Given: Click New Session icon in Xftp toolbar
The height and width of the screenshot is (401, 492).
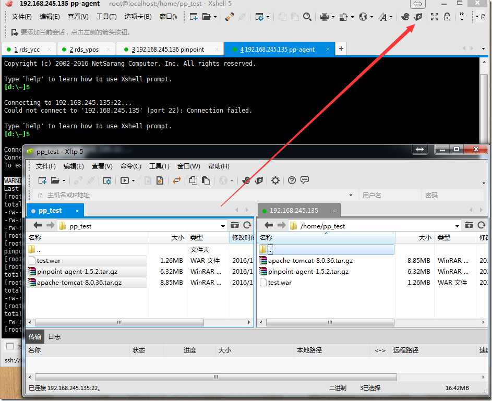Looking at the screenshot, I should click(x=42, y=180).
